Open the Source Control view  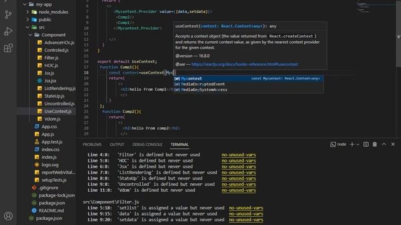coord(8,14)
